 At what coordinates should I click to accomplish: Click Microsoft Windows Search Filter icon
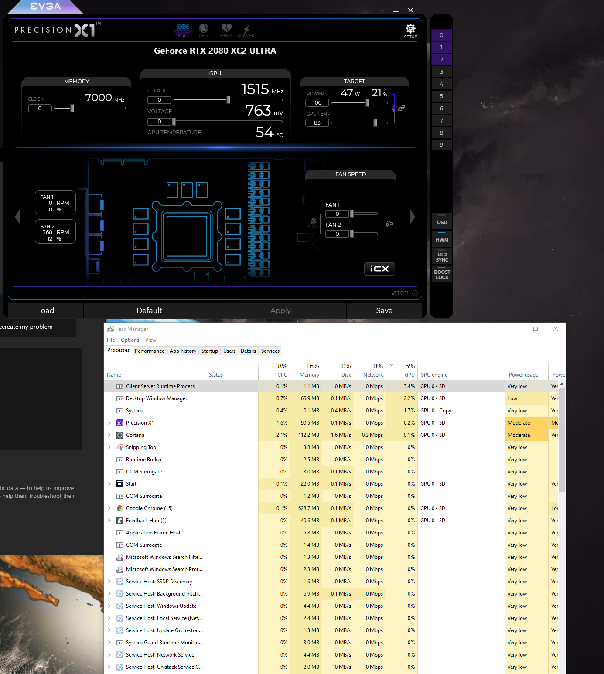point(120,557)
